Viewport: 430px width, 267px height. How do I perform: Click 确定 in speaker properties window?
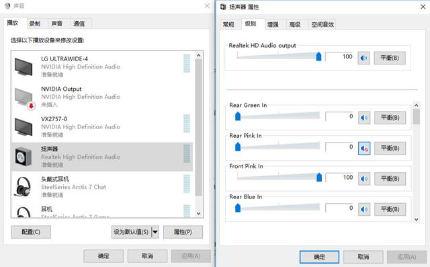coord(319,257)
